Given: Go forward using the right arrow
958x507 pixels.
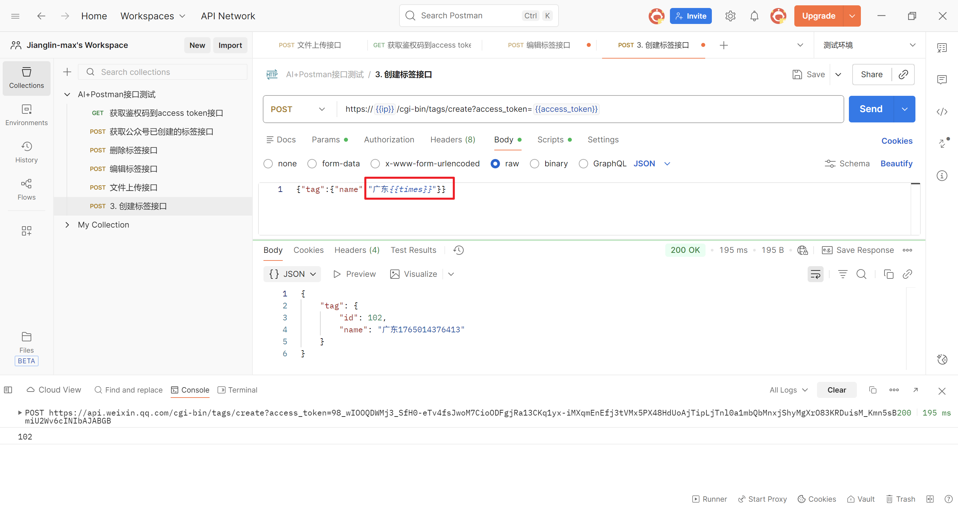Looking at the screenshot, I should (x=65, y=16).
